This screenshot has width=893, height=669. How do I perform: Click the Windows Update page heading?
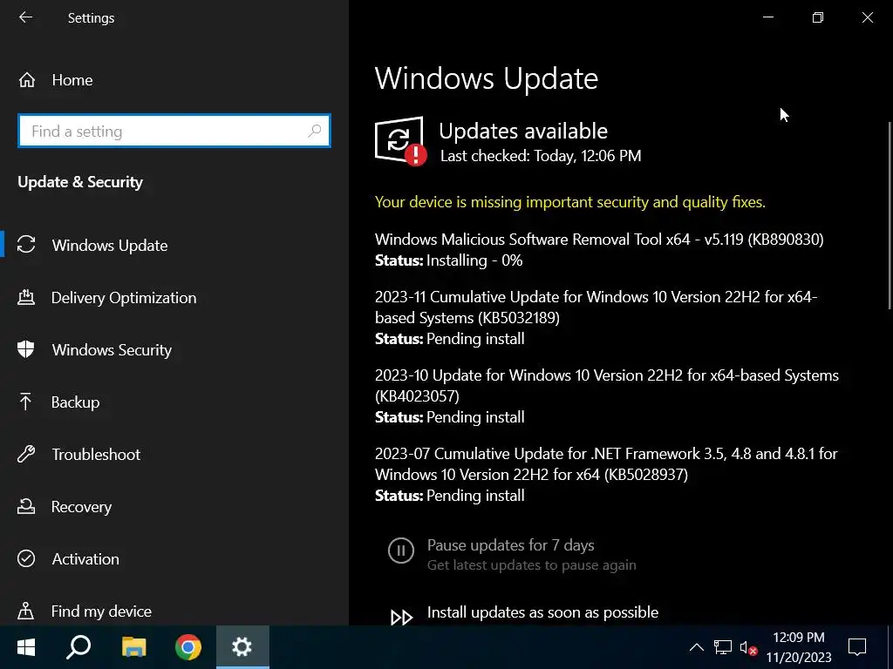click(x=487, y=78)
